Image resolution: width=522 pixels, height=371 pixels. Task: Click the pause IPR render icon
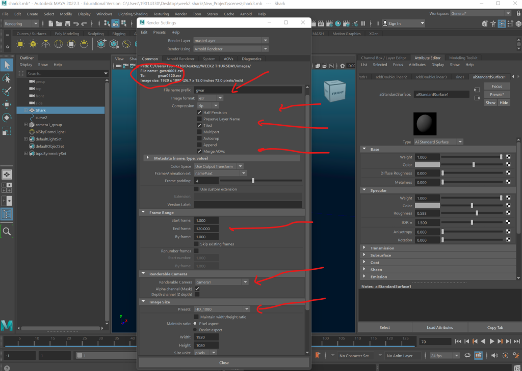coord(363,23)
